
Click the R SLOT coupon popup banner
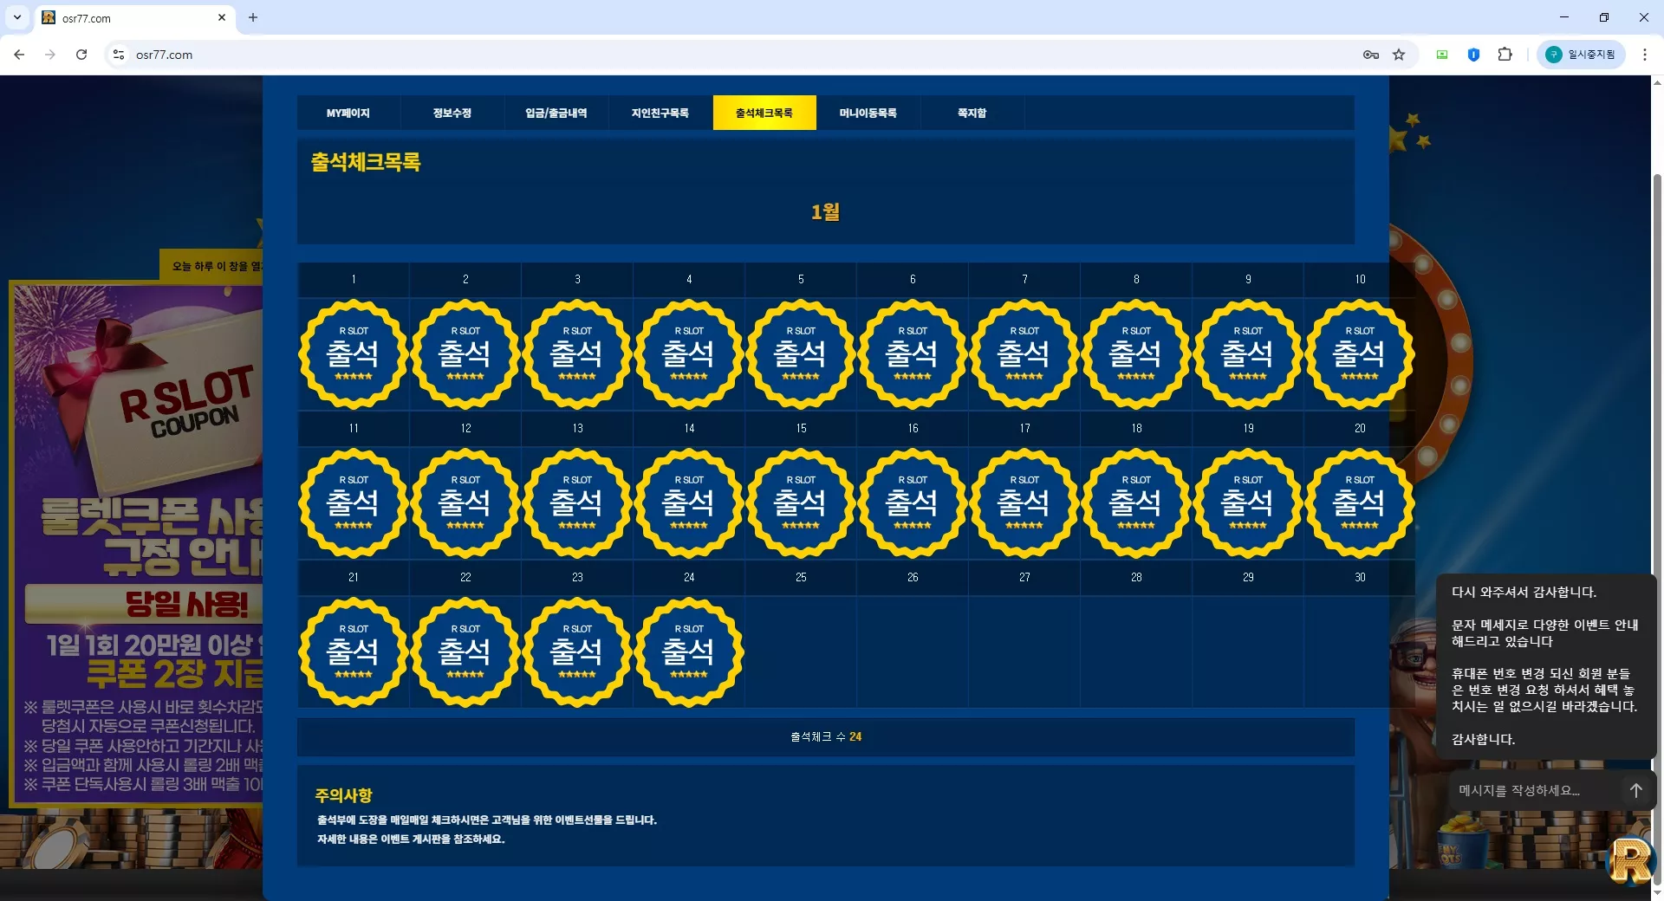pyautogui.click(x=137, y=544)
